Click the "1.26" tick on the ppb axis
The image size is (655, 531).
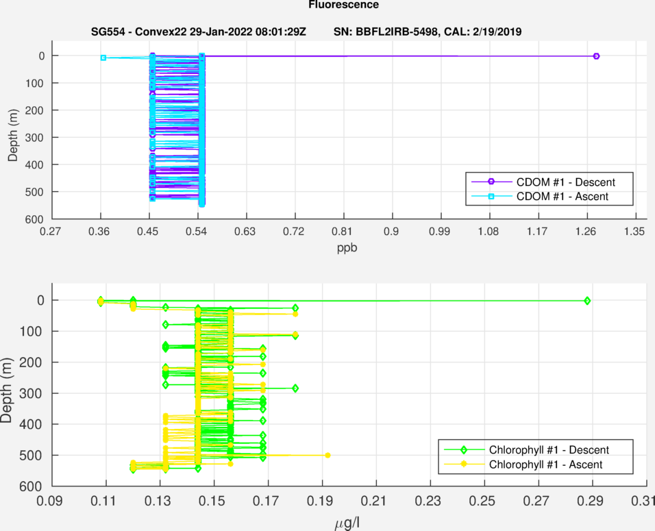(x=586, y=232)
